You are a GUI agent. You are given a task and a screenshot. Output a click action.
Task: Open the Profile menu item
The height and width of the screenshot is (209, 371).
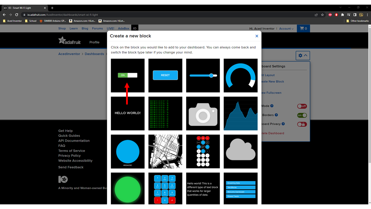click(94, 42)
